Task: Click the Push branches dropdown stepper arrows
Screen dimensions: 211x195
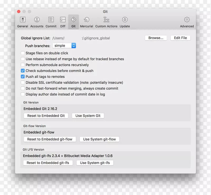Action: tap(74, 45)
